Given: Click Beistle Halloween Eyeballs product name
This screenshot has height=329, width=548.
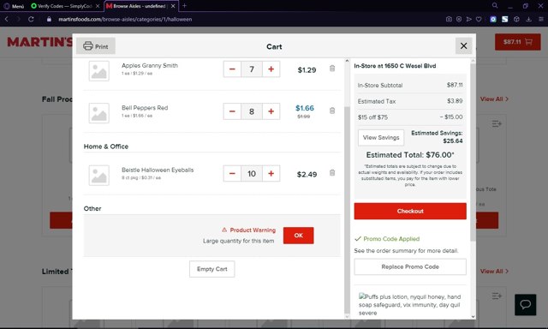Looking at the screenshot, I should click(158, 170).
